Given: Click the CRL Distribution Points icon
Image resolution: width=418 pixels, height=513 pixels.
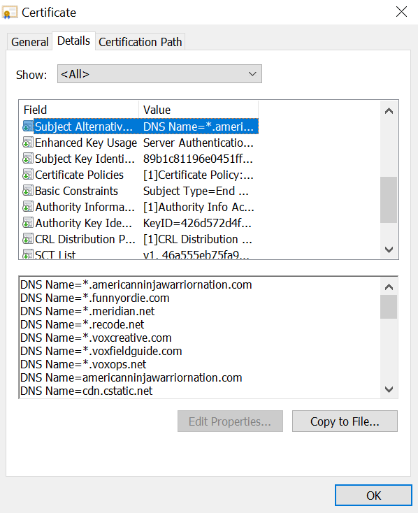Looking at the screenshot, I should [28, 239].
